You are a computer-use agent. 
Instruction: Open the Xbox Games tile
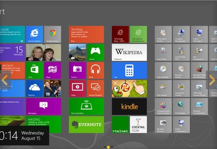coord(95,52)
